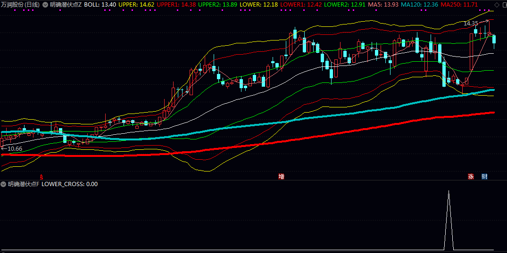Click the LOWER_CROSS: 0.00 value label

pyautogui.click(x=69, y=184)
